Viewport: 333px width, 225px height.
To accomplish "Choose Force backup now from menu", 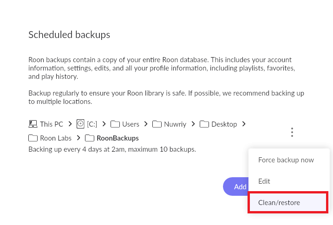I will 286,160.
